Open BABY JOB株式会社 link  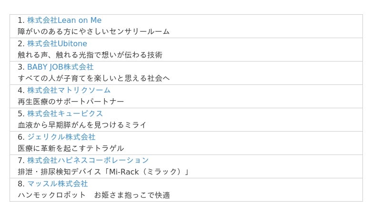tap(60, 67)
